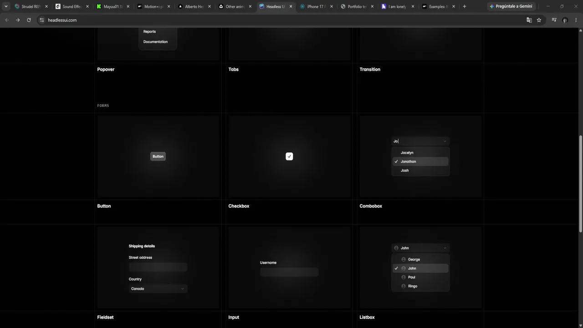This screenshot has width=583, height=328.
Task: Open the Button component link
Action: [104, 206]
